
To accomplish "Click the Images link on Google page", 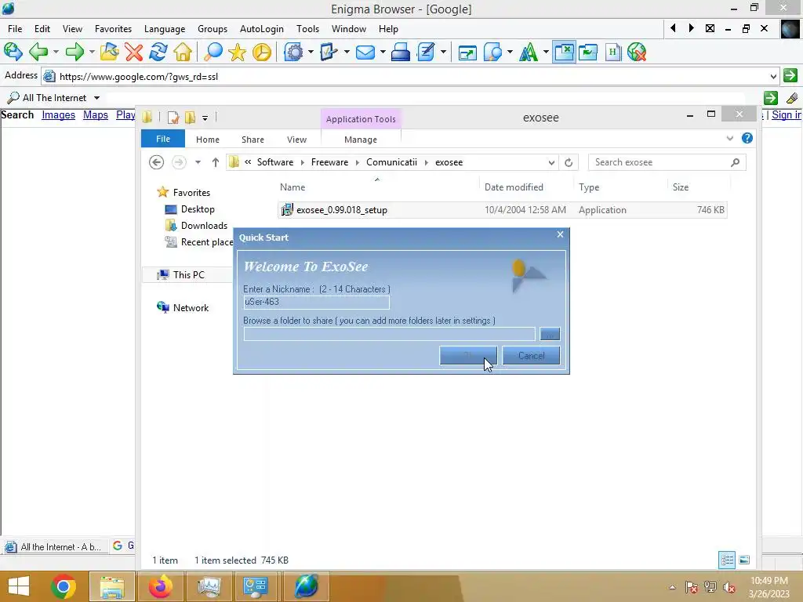I will pos(58,114).
